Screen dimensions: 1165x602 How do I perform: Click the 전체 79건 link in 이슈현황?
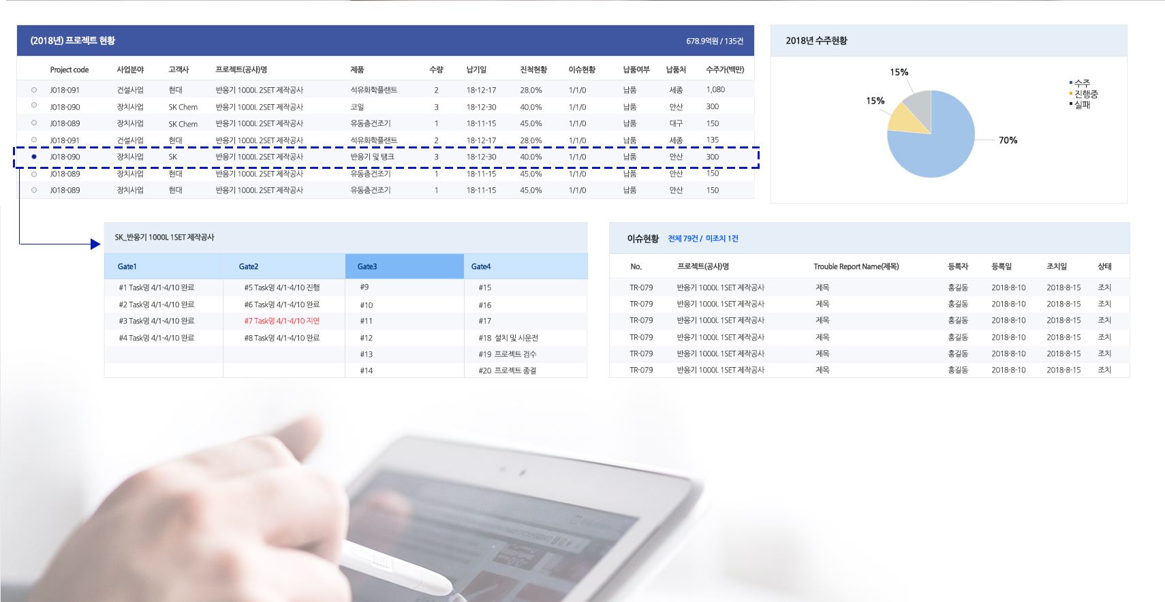683,238
